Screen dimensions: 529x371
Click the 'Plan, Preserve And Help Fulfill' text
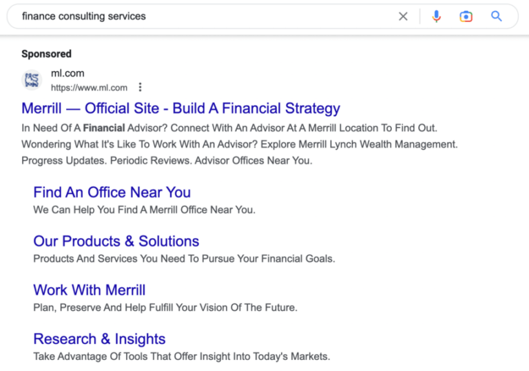tap(165, 308)
